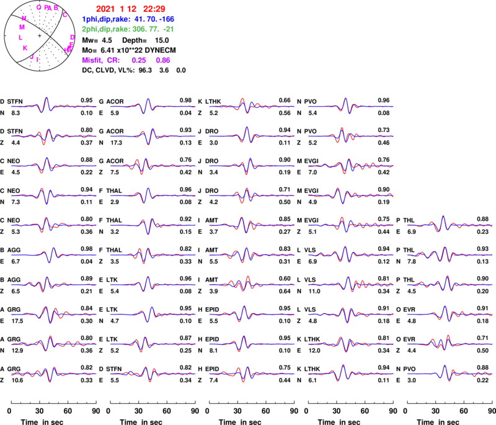The height and width of the screenshot is (425, 496).
Task: Click misfit value 0.37 of STFN Z
Action: 87,143
